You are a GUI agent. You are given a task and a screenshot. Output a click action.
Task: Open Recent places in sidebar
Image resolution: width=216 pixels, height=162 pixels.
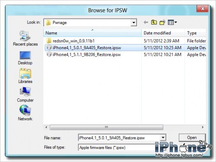(x=25, y=38)
